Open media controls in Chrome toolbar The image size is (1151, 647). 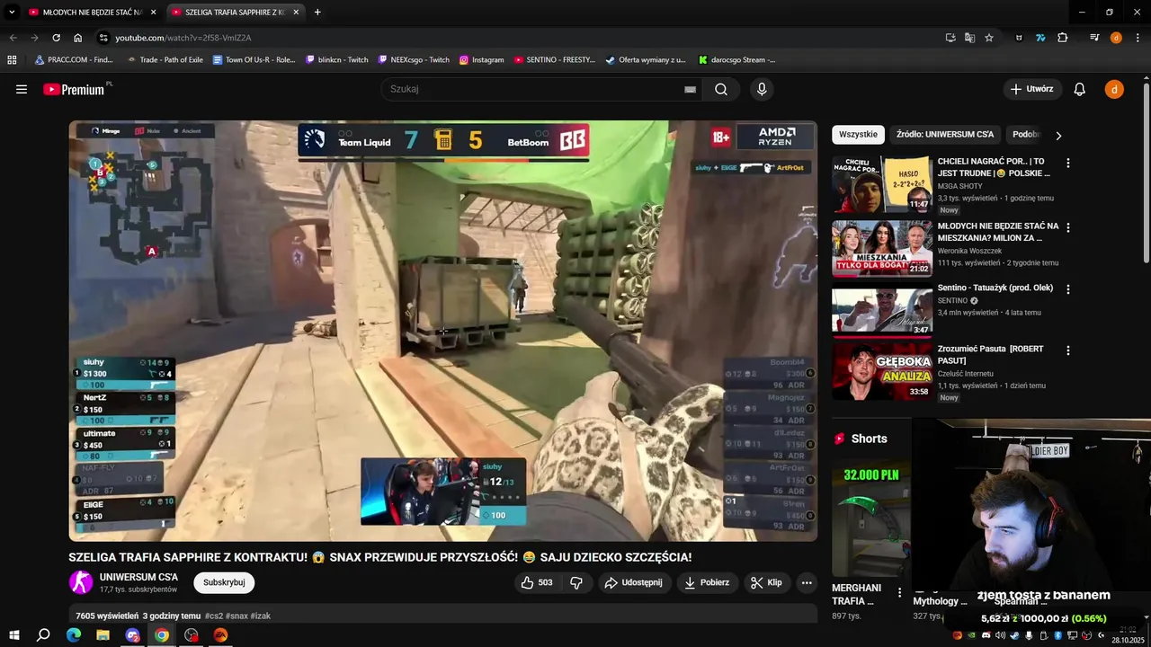[1094, 38]
